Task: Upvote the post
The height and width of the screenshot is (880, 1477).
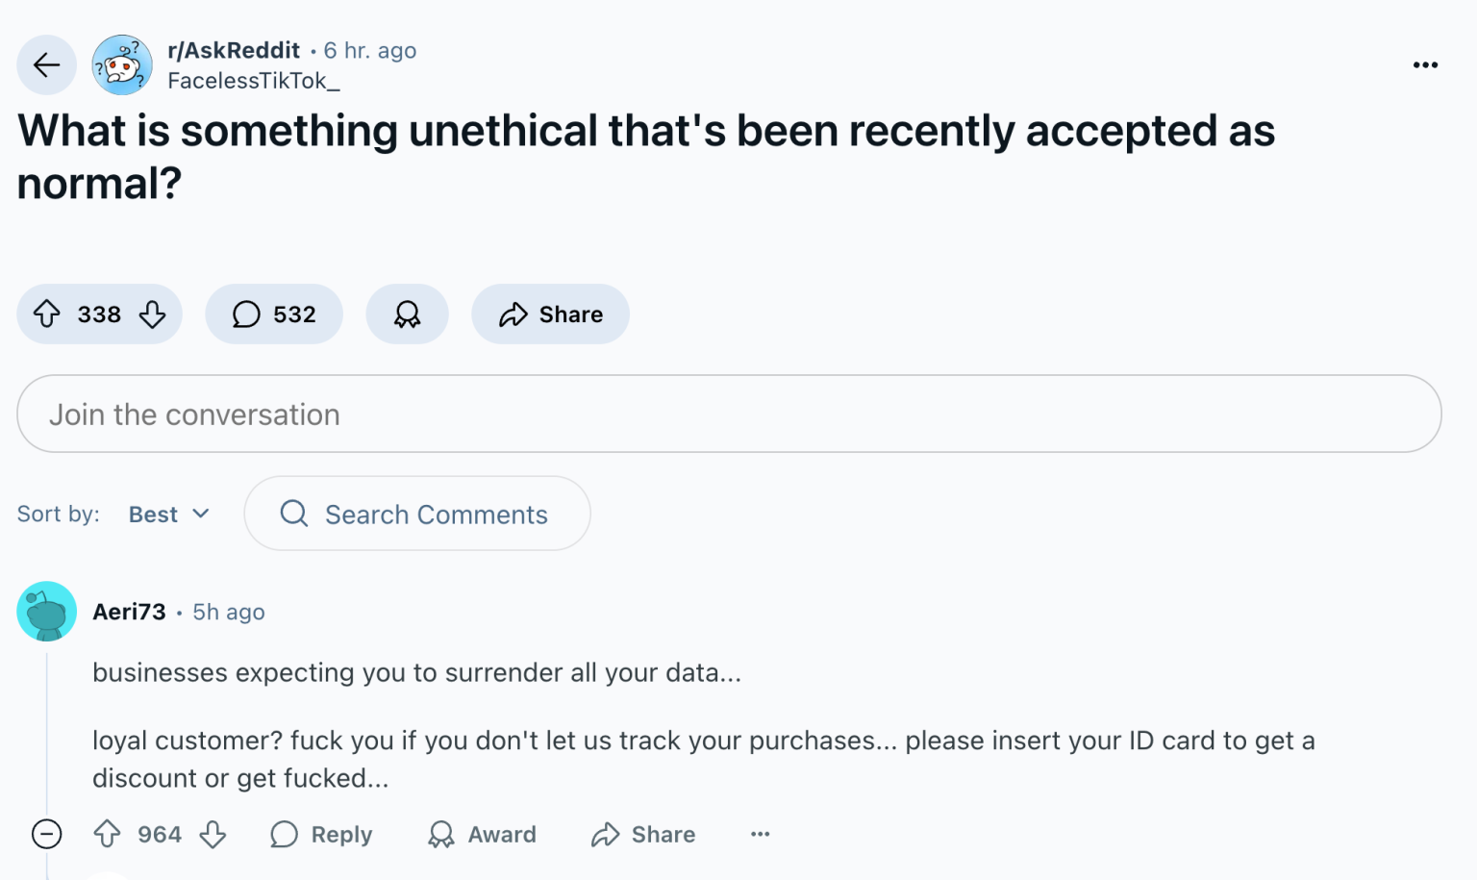Action: click(47, 314)
